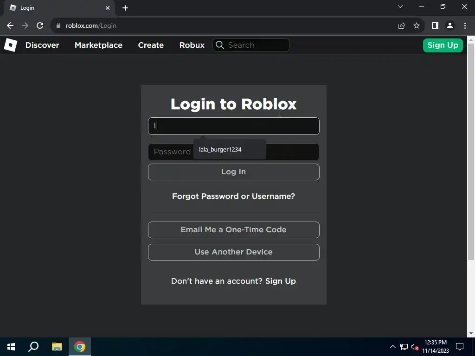Click the browser forward arrow
Viewport: 475px width, 356px height.
click(x=25, y=26)
